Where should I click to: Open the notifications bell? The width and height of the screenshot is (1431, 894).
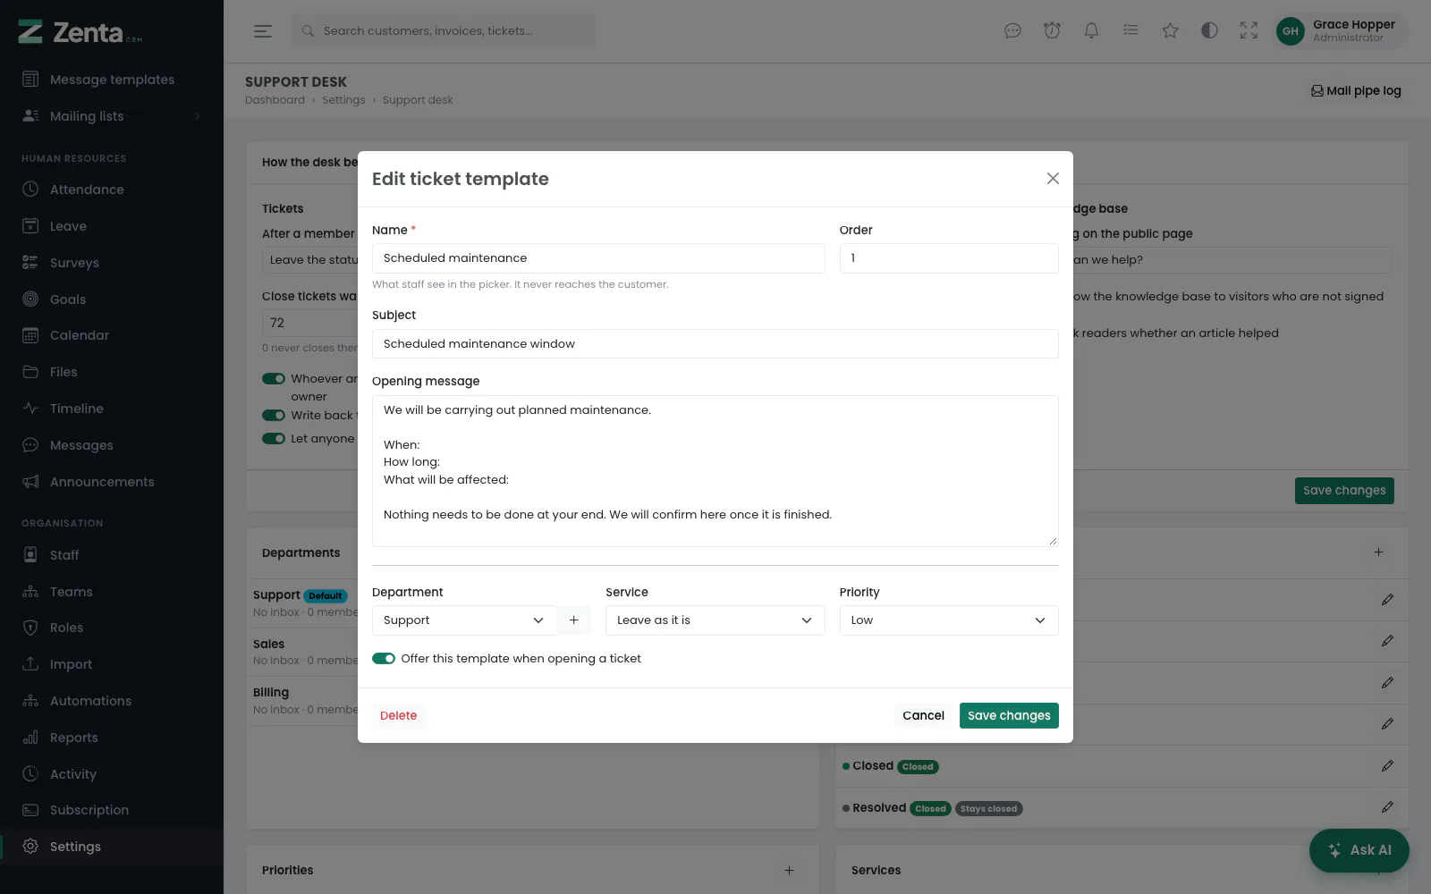click(1091, 31)
